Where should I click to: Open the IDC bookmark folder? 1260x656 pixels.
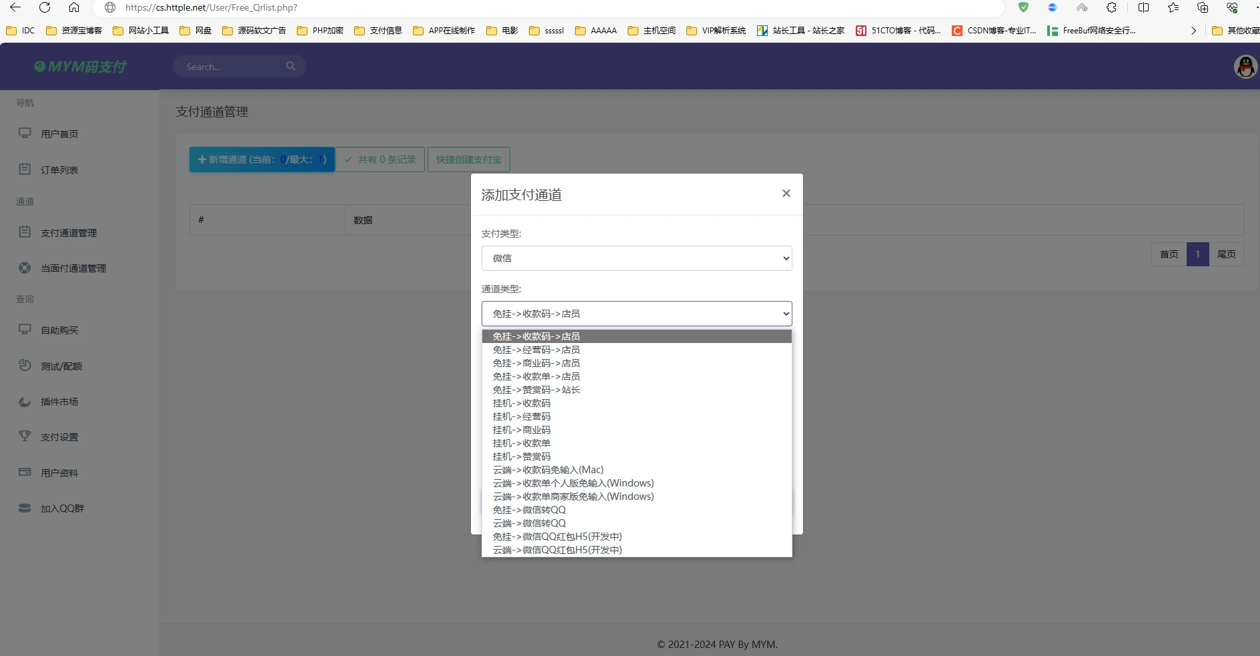point(21,31)
